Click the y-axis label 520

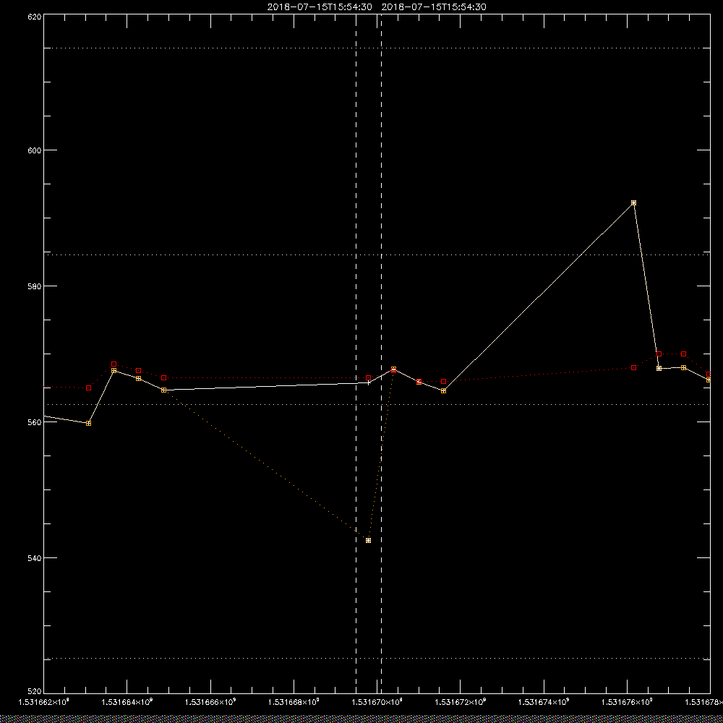tap(35, 692)
